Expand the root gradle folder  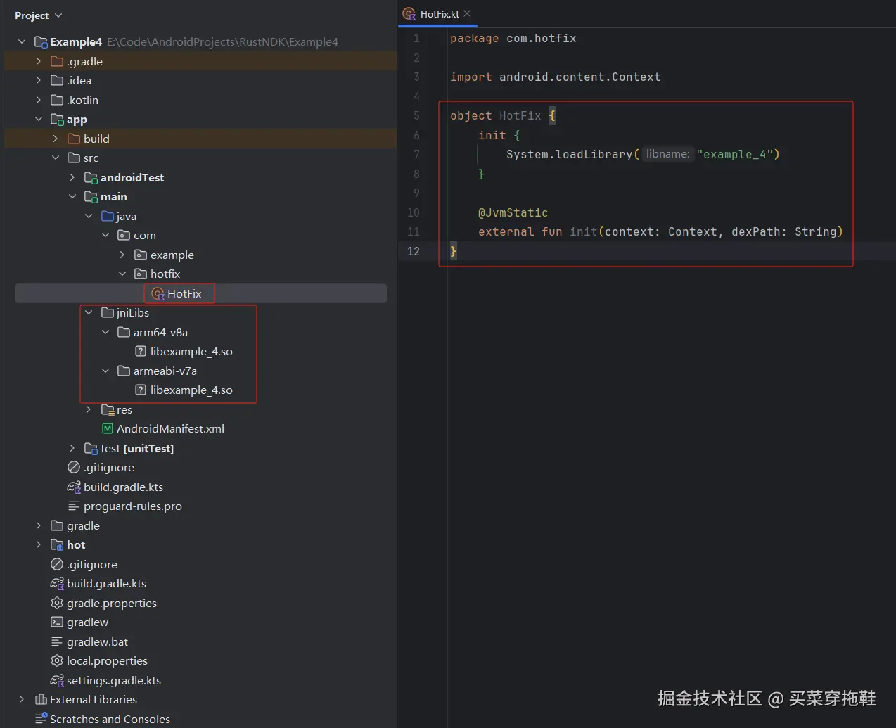click(x=39, y=525)
